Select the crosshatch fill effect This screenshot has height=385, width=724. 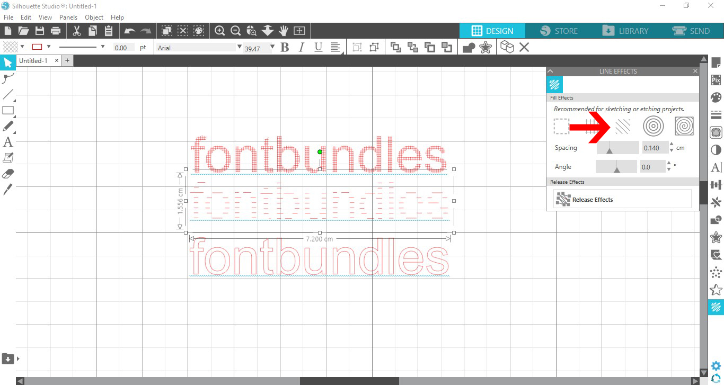593,126
